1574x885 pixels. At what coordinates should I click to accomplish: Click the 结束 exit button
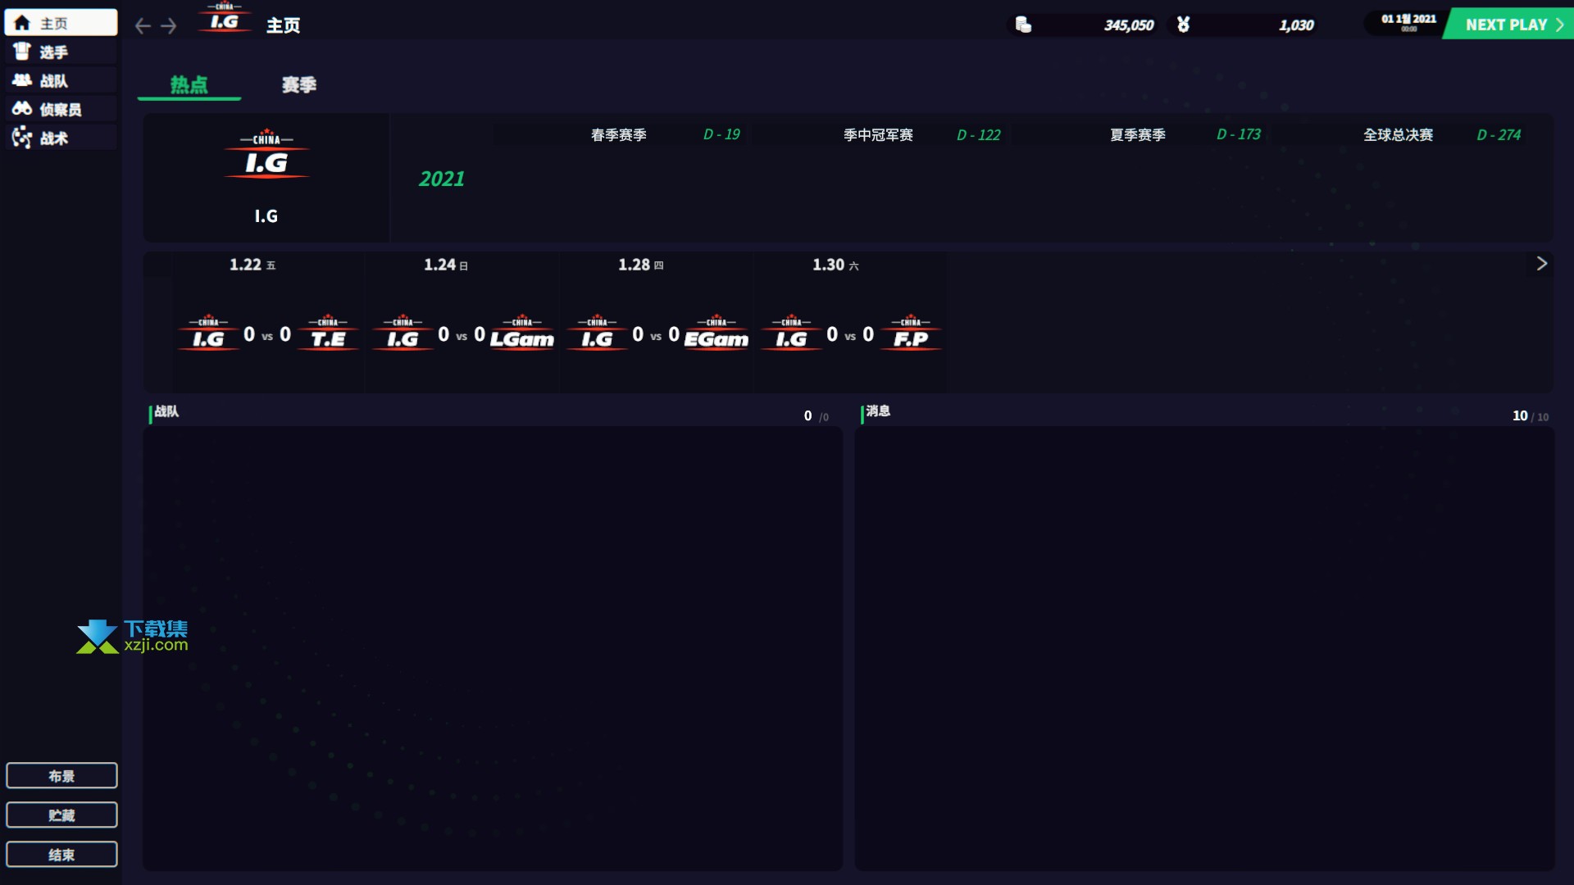pos(61,854)
